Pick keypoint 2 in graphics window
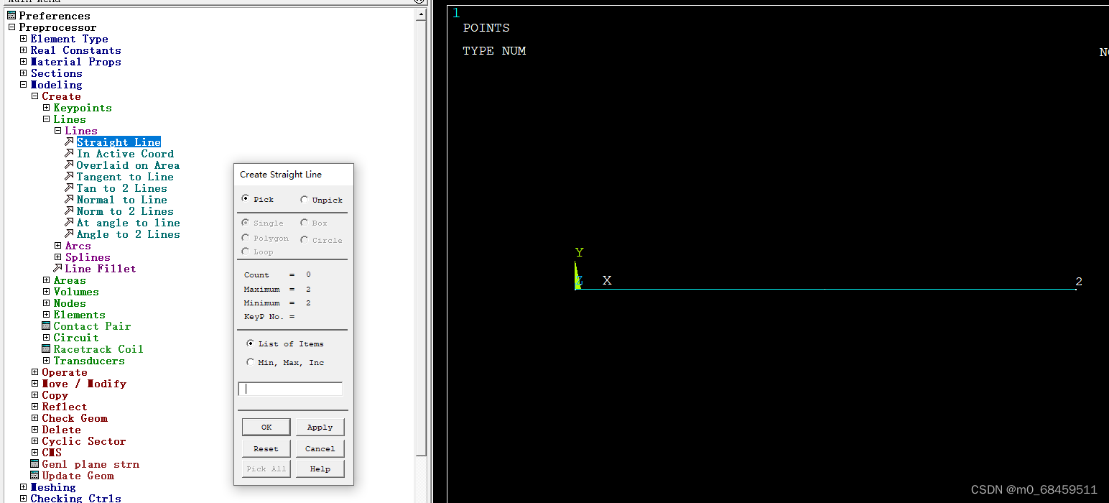 1075,289
